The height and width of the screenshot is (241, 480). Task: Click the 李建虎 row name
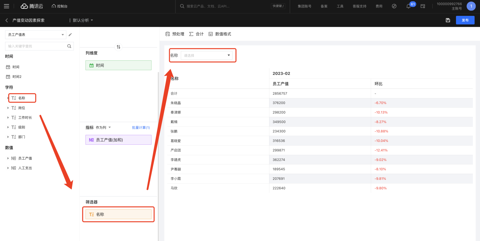(176, 160)
